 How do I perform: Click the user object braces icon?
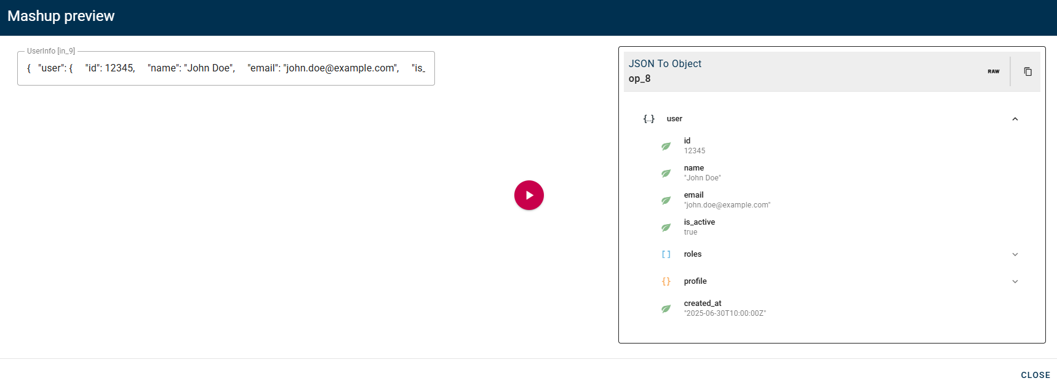(x=648, y=119)
